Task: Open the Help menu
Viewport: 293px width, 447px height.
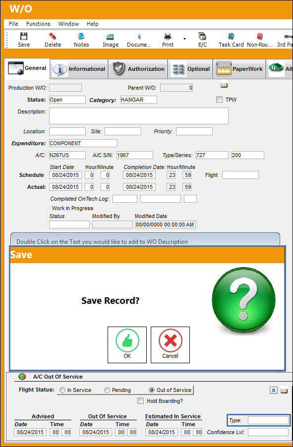Action: pos(92,24)
